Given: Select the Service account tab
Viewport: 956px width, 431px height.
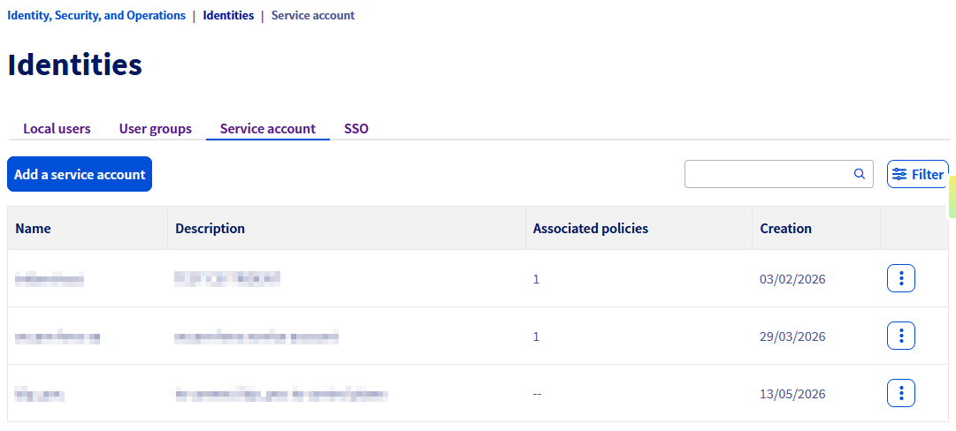Looking at the screenshot, I should click(268, 128).
